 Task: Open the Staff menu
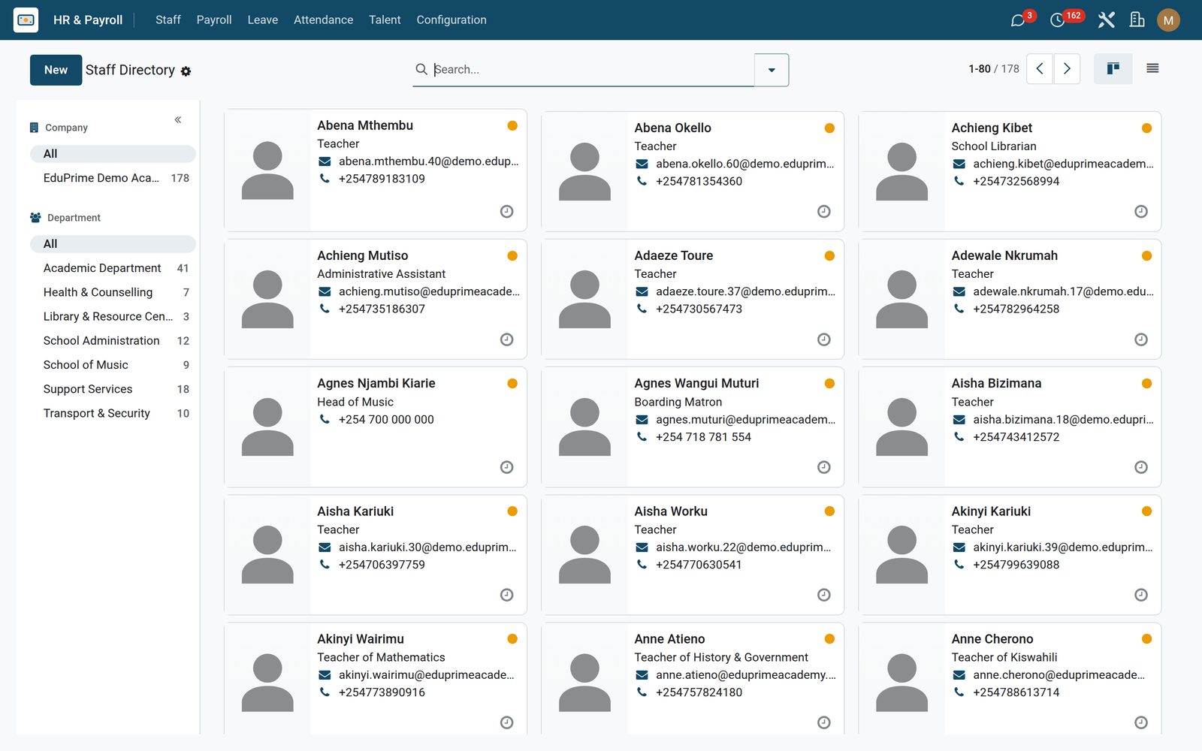(168, 20)
